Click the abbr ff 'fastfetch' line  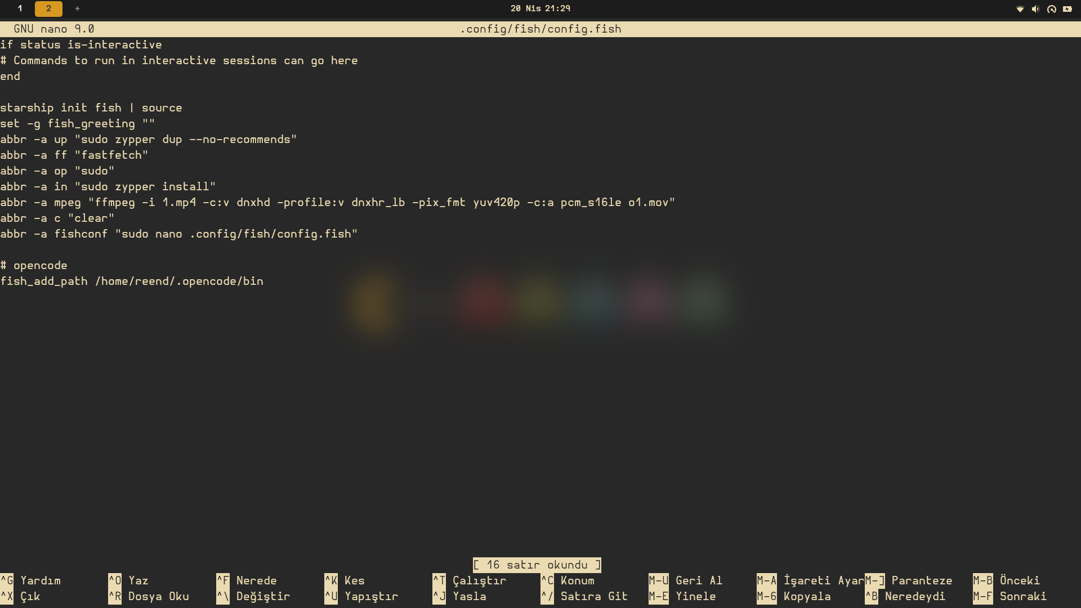coord(74,155)
